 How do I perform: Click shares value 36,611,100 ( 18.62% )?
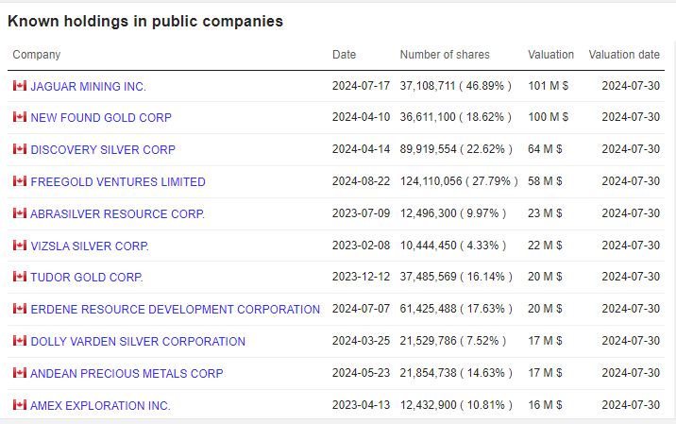[x=456, y=117]
